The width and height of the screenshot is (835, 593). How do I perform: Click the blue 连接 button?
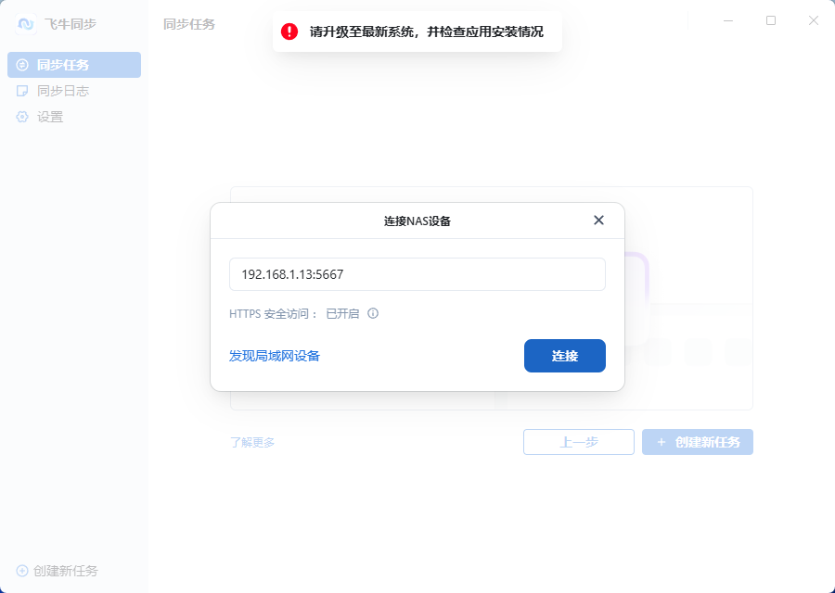click(564, 356)
